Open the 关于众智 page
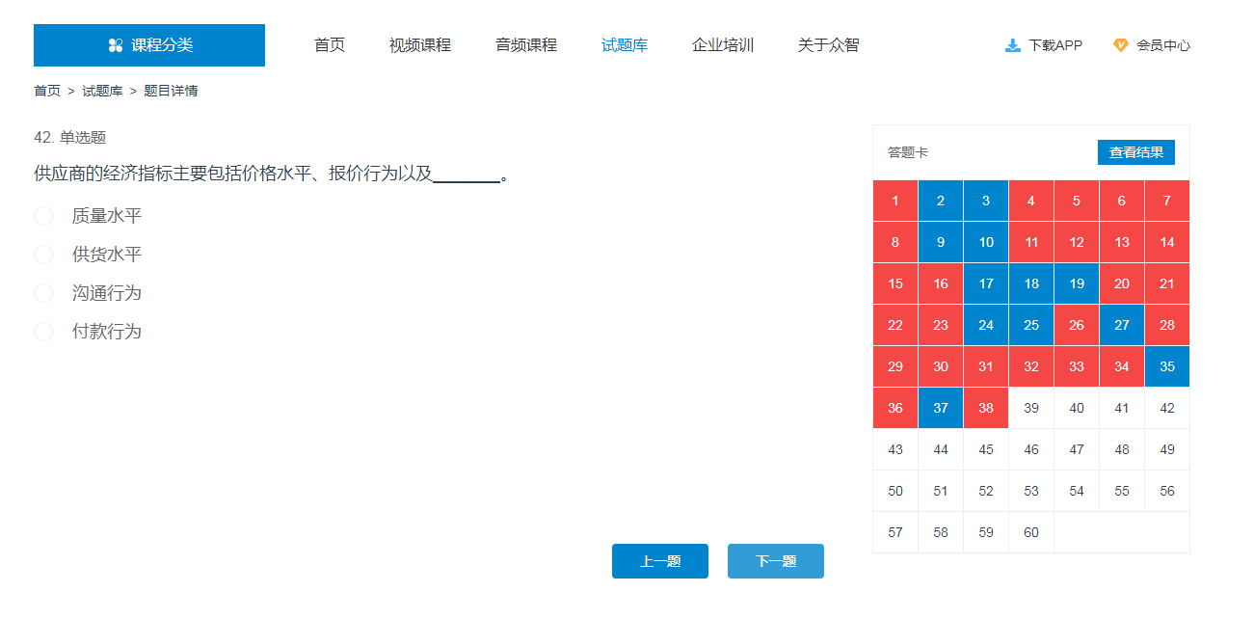The image size is (1254, 619). (x=828, y=45)
